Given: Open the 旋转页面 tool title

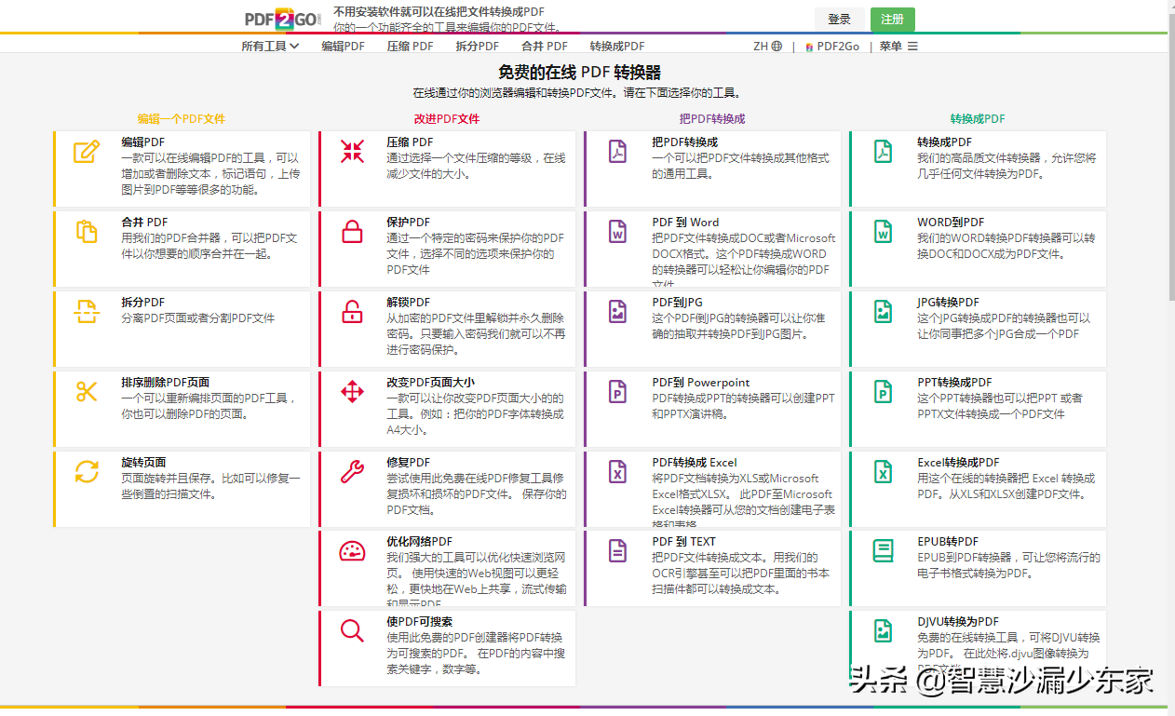Looking at the screenshot, I should pos(143,463).
